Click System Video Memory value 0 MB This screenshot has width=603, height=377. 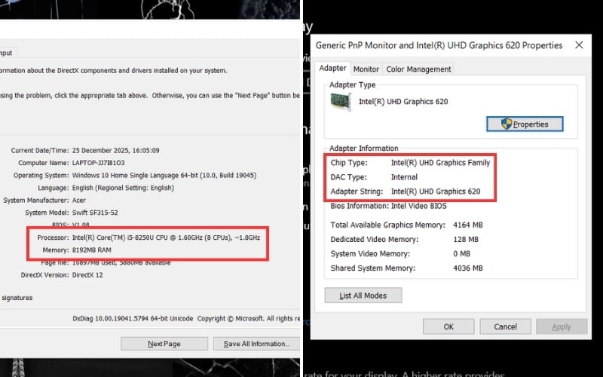click(461, 254)
